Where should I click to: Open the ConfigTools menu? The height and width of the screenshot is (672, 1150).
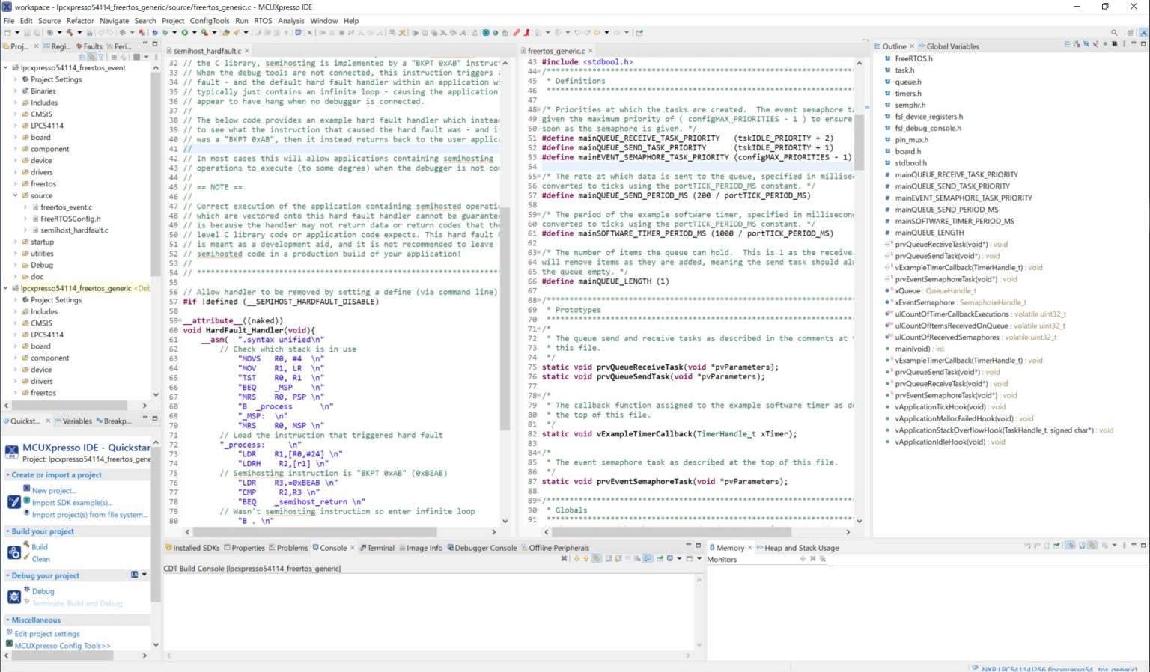[209, 21]
